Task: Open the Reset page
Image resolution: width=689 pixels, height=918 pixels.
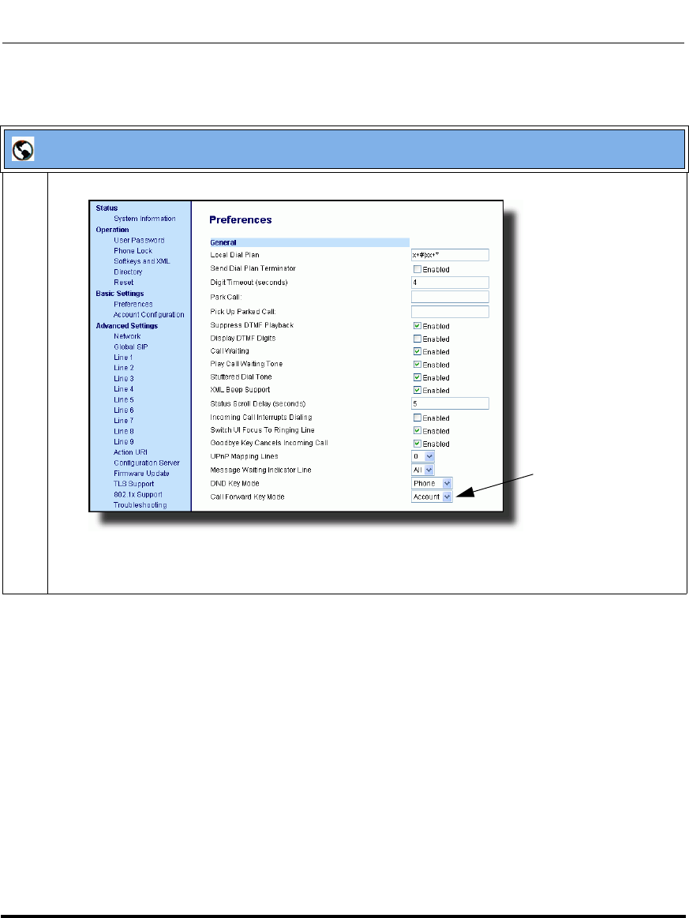Action: click(124, 283)
